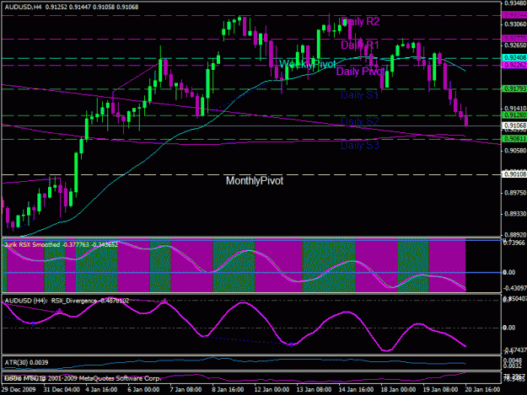The width and height of the screenshot is (527, 395).
Task: Click the 0.92650 price axis value
Action: point(515,45)
